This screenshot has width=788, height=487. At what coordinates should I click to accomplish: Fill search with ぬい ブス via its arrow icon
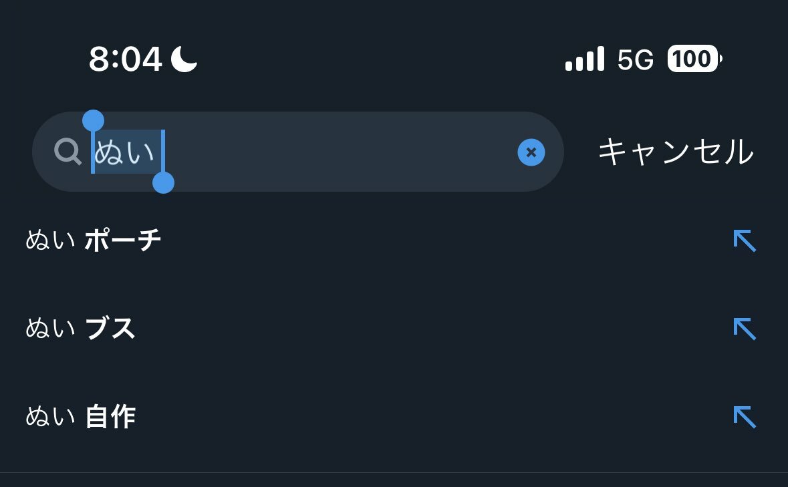(x=745, y=329)
